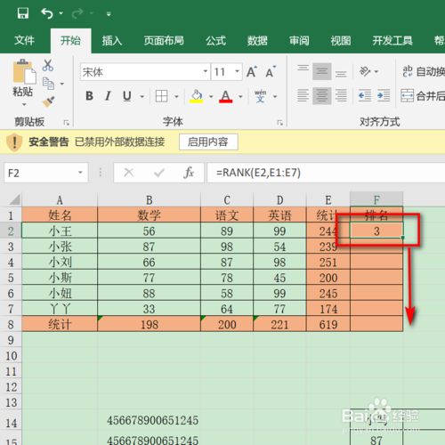This screenshot has width=445, height=445.
Task: Toggle the Middle Align icon
Action: pyautogui.click(x=322, y=71)
